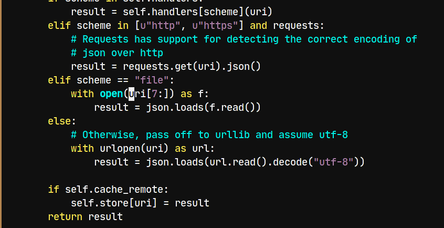
Task: Click the highlighted 'open' builtin function
Action: (x=111, y=94)
